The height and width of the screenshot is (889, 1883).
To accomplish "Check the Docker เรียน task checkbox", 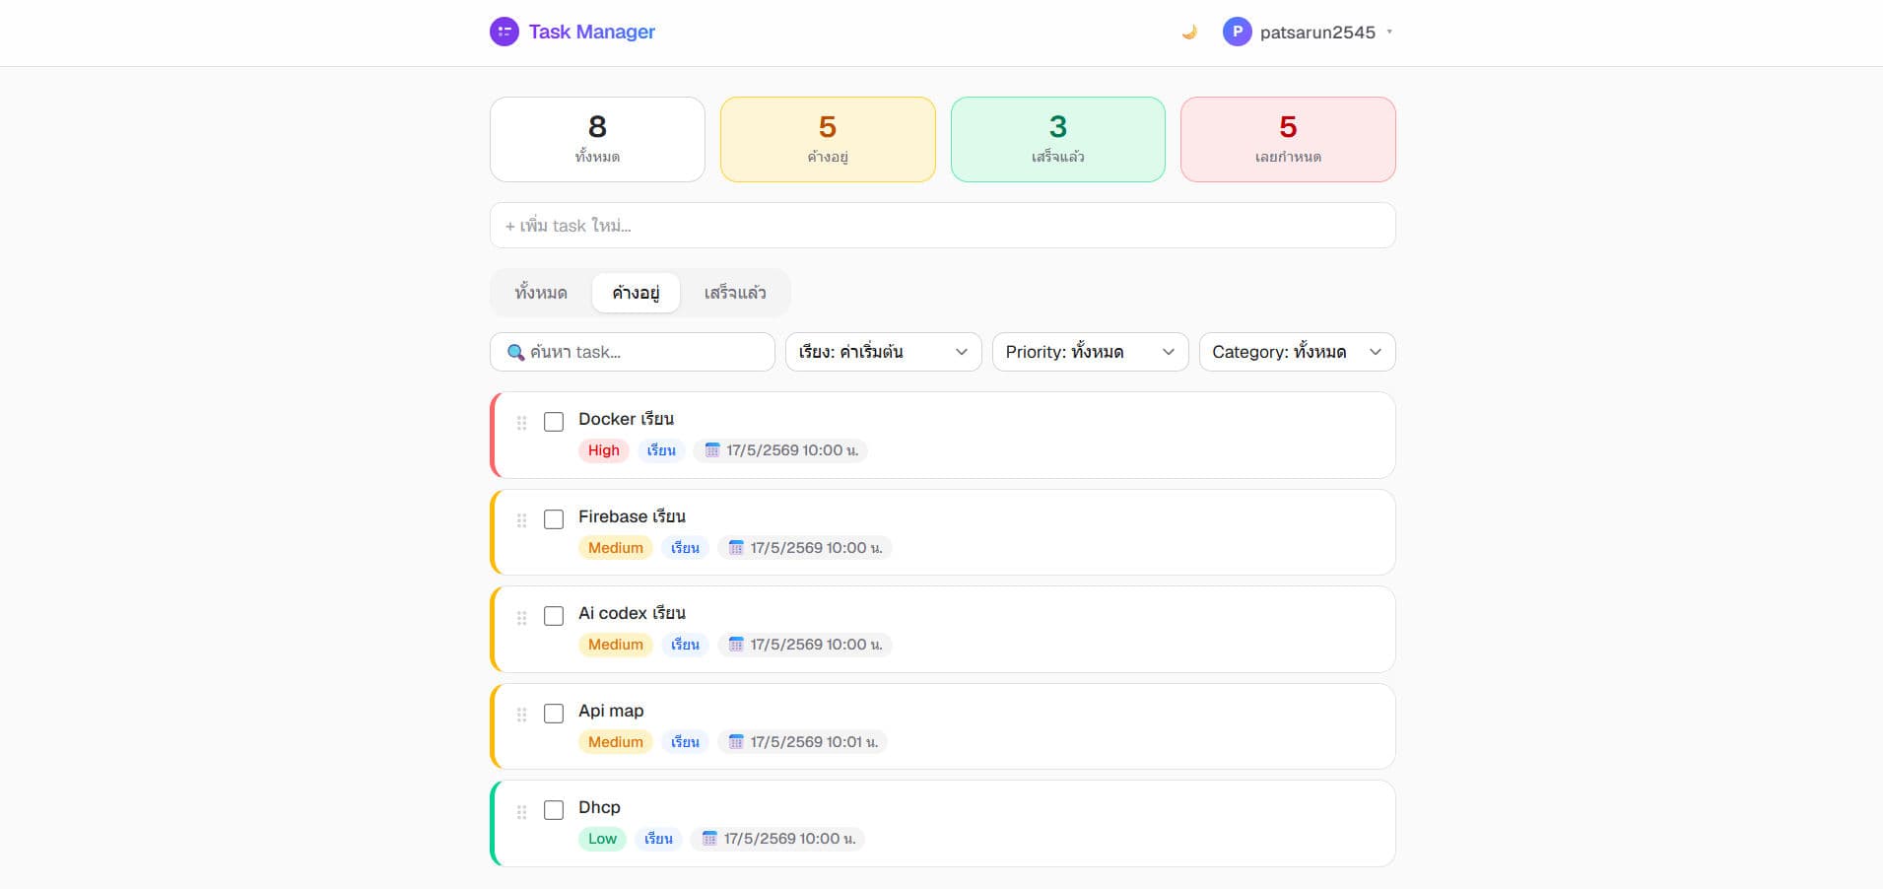I will (554, 422).
